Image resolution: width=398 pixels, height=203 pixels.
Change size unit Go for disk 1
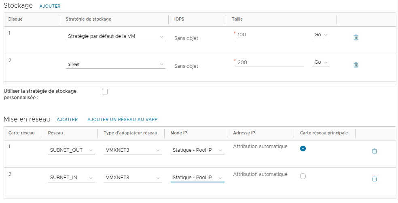pos(321,35)
